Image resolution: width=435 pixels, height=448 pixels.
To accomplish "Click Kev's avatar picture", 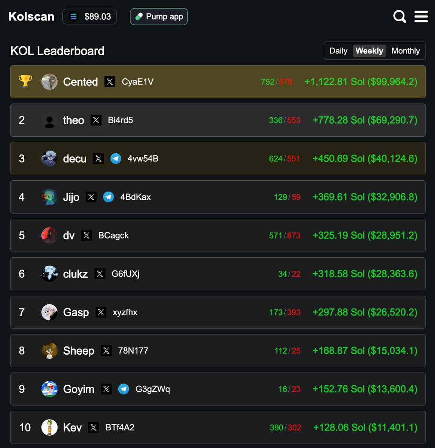I will 49,428.
